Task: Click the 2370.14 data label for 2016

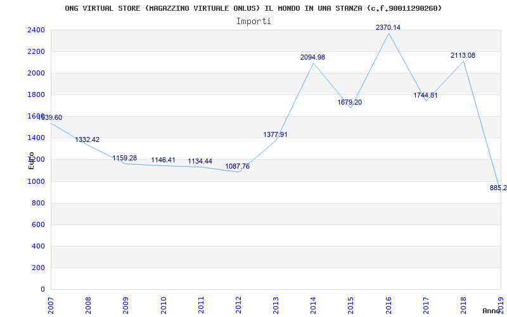Action: coord(388,27)
